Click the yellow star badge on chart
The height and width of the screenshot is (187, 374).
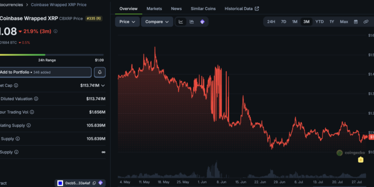(361, 160)
